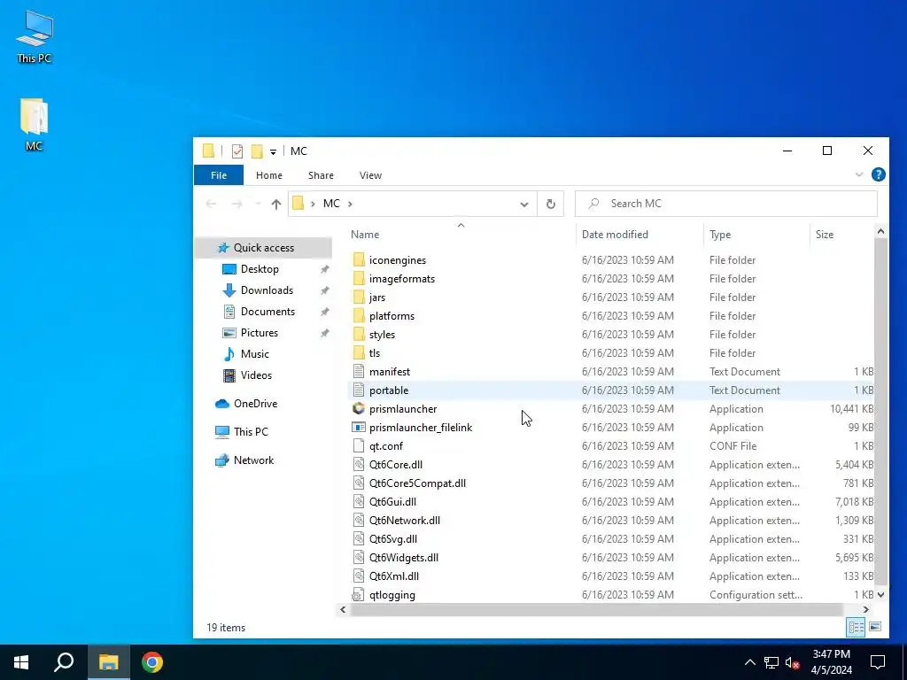
Task: Open Videos in the navigation pane
Action: [256, 375]
